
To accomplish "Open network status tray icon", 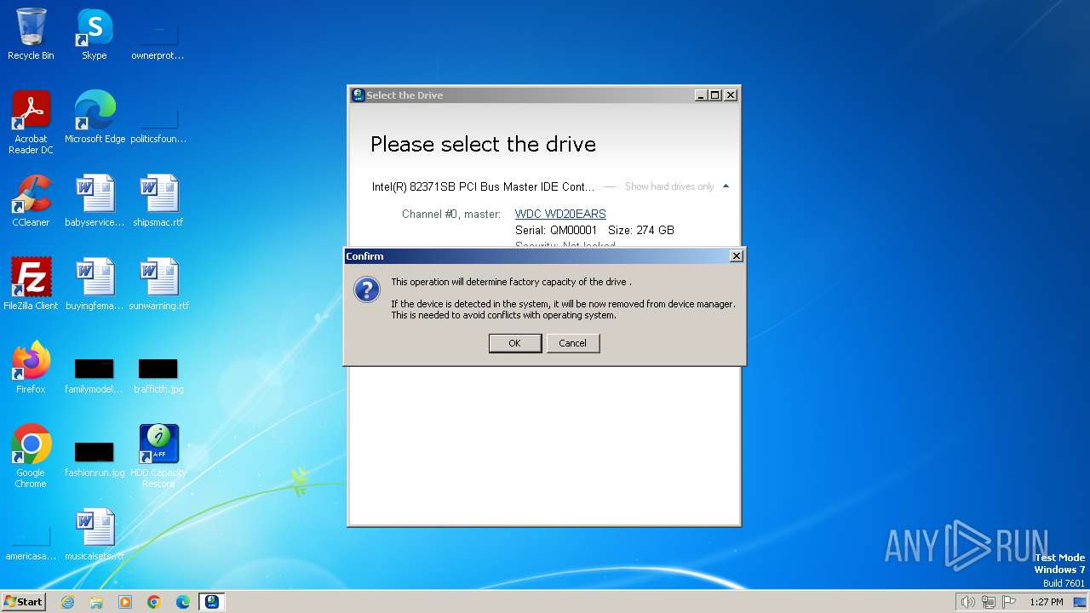I will (x=989, y=602).
